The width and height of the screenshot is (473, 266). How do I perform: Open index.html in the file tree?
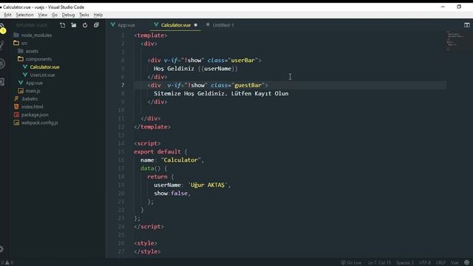coord(32,106)
